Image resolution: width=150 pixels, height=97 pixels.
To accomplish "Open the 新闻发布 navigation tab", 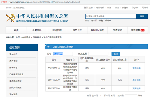I will click(x=57, y=30).
